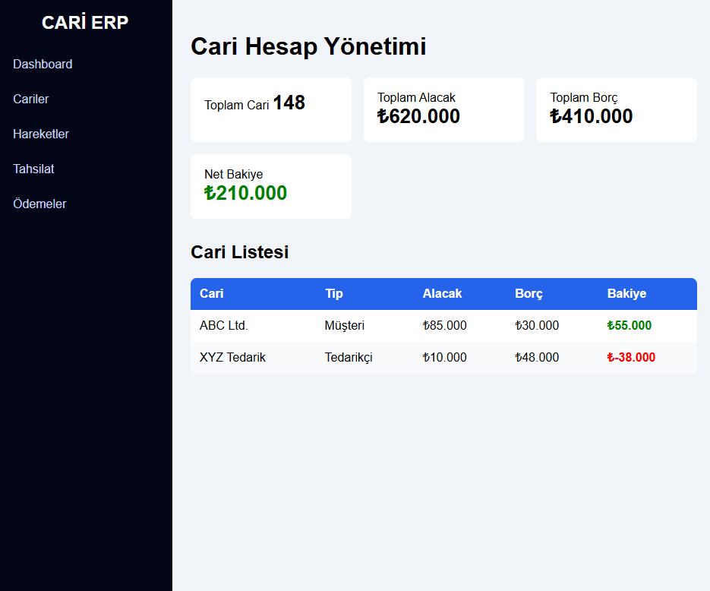Image resolution: width=710 pixels, height=591 pixels.
Task: Select Hareketler in the sidebar
Action: (x=41, y=134)
